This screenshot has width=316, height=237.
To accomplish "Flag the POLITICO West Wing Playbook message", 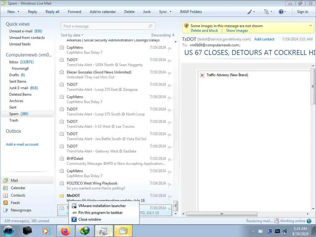I will 170,185.
